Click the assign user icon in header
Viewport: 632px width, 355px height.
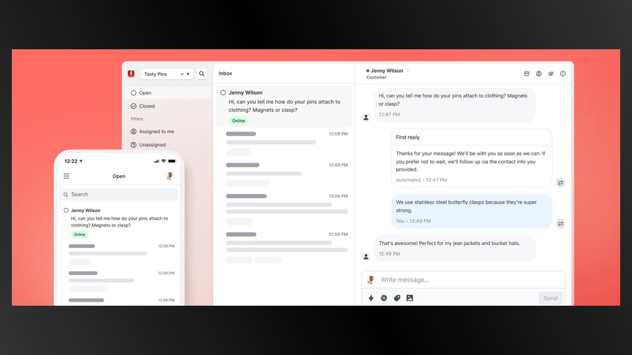[539, 74]
